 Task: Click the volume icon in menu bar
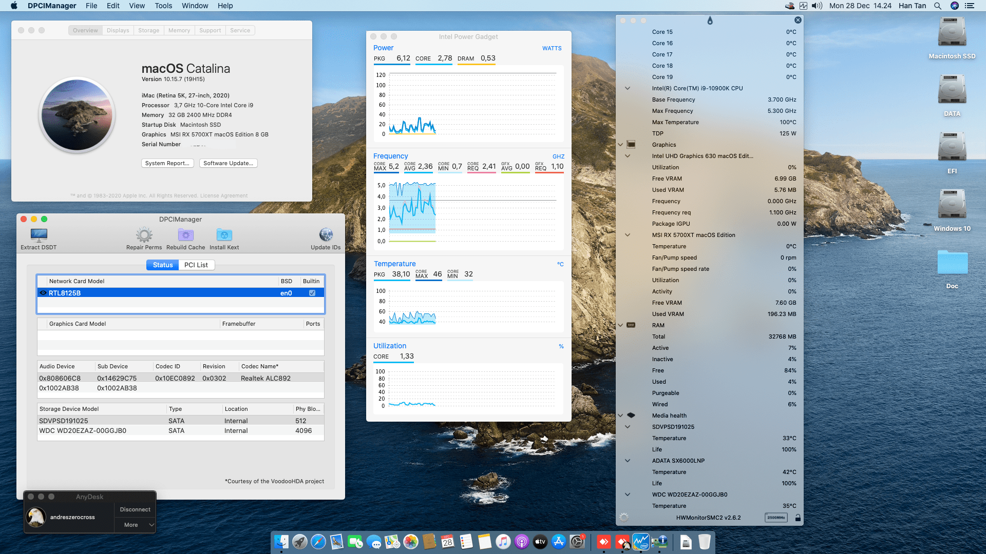pos(817,6)
